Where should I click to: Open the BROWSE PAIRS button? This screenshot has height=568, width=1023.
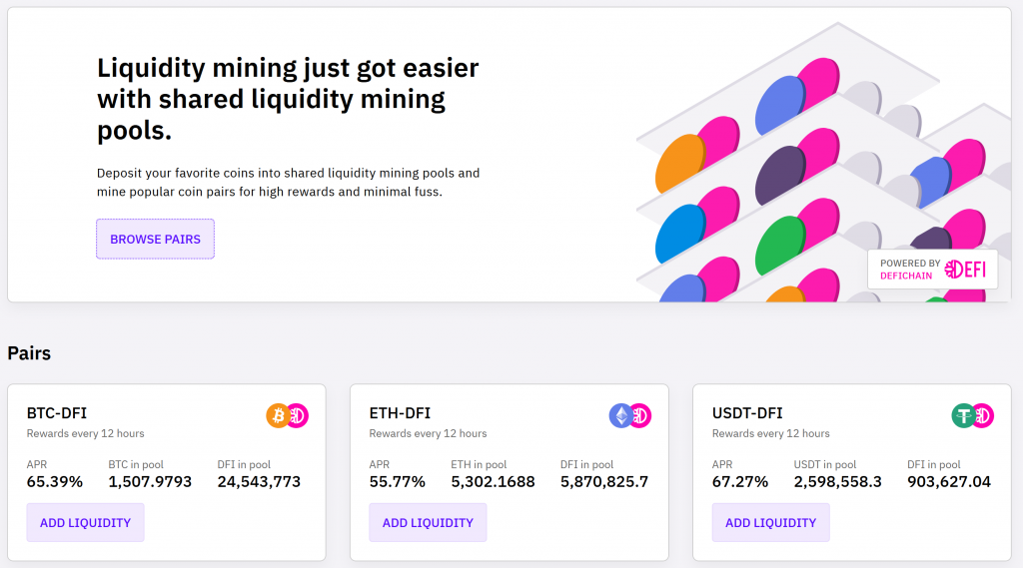point(155,240)
